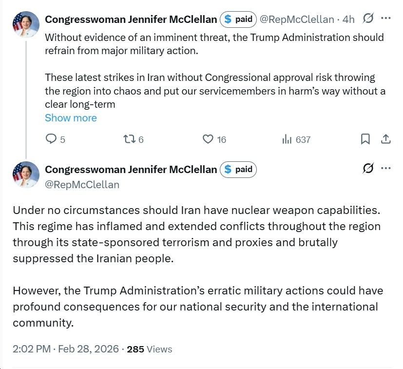Click Grok icon on first tweet

[x=368, y=19]
